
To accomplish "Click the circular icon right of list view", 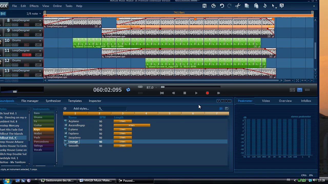I will (x=227, y=109).
